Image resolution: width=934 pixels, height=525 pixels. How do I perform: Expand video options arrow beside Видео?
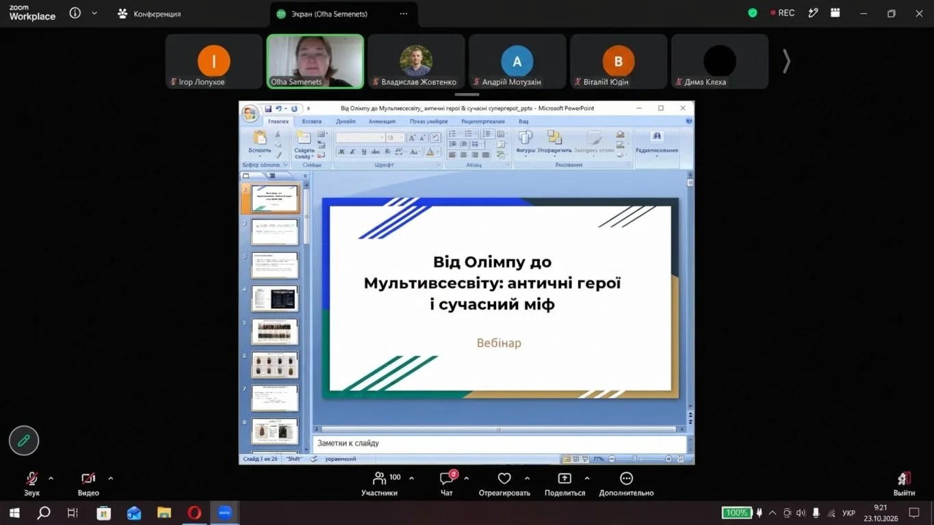[x=111, y=479]
